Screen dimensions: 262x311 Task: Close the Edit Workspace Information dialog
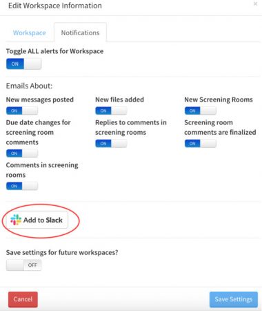pos(255,4)
